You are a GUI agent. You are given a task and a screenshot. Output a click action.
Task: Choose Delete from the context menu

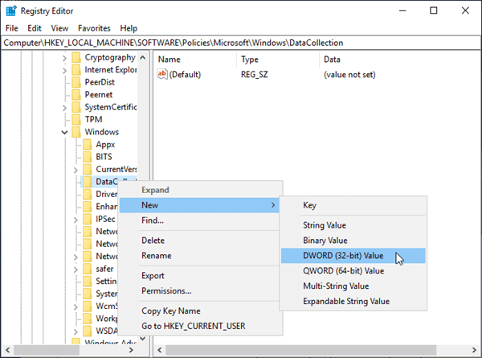(199, 241)
